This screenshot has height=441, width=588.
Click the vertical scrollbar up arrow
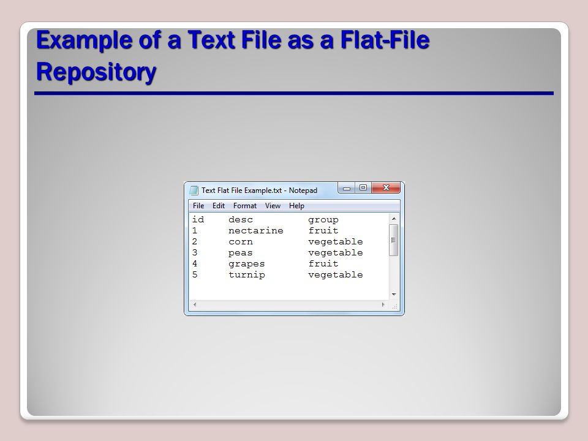(394, 218)
